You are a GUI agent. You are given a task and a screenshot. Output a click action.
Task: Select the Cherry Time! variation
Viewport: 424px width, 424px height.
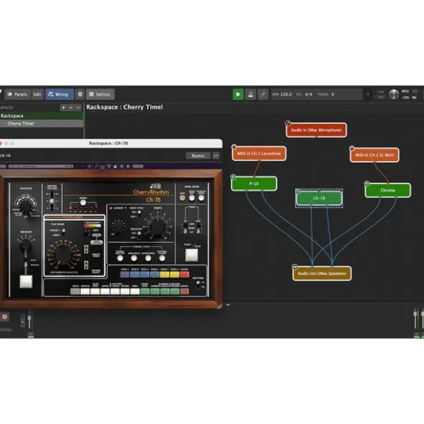[x=42, y=123]
